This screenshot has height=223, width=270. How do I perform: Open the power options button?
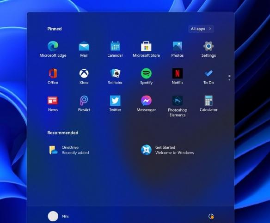211,216
